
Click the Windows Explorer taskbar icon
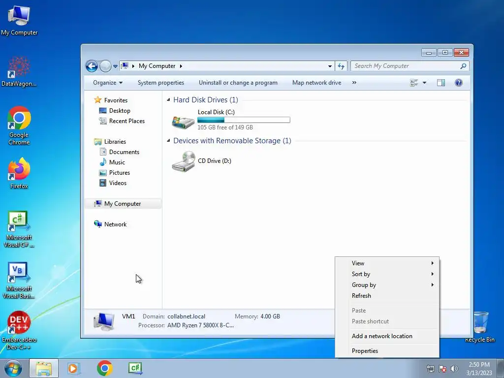pos(44,368)
